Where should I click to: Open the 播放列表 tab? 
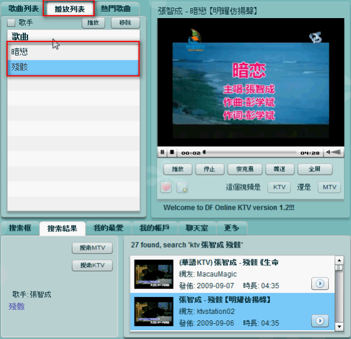point(70,9)
